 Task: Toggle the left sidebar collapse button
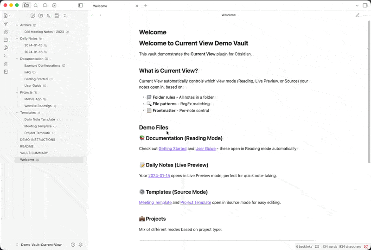click(80, 6)
